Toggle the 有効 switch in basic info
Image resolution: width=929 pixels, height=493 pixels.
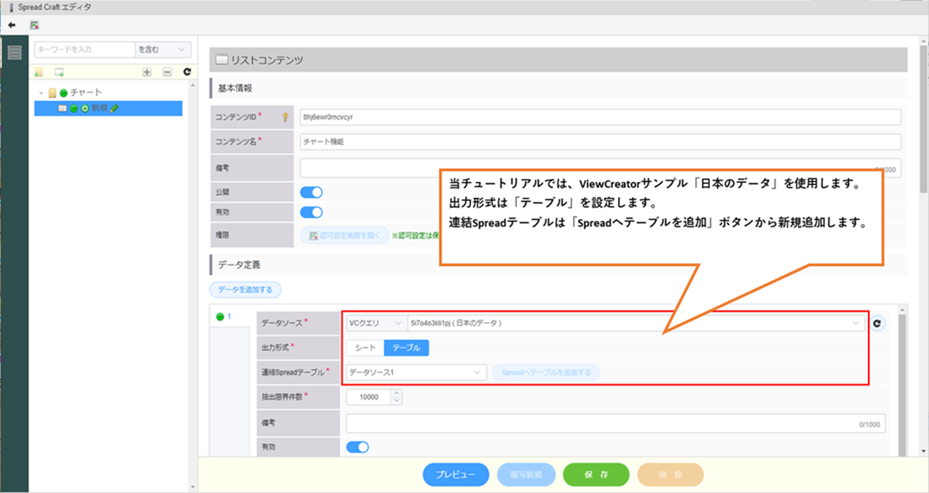(311, 212)
